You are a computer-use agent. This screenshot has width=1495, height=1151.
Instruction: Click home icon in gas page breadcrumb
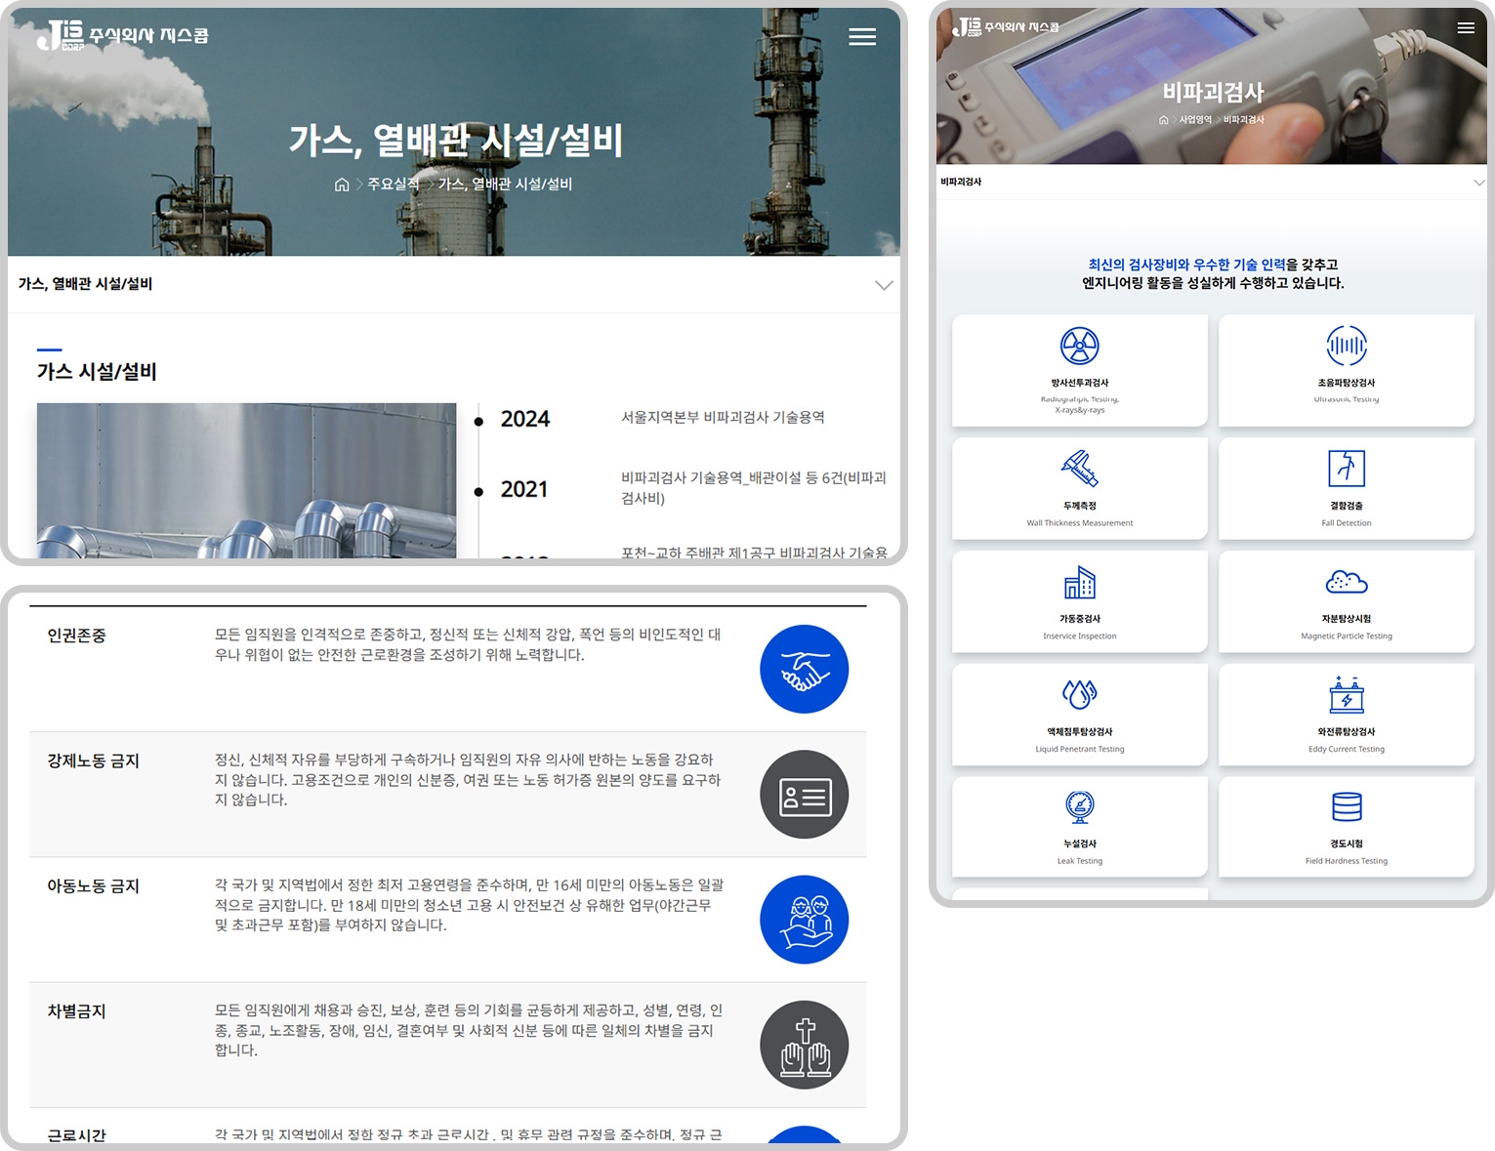(x=342, y=185)
